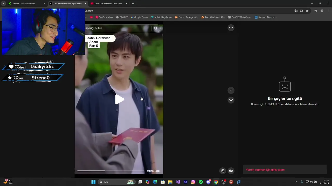Open Spotify from taskbar
Screen dimensions: 332x186
pyautogui.click(x=201, y=182)
